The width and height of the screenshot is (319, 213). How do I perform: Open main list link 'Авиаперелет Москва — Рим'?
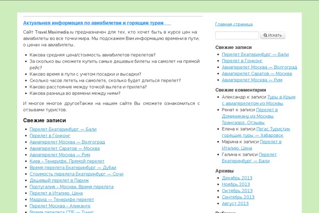pos(60,155)
